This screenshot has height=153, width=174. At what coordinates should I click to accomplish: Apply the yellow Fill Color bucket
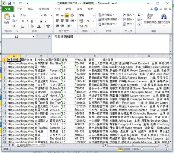(32, 26)
